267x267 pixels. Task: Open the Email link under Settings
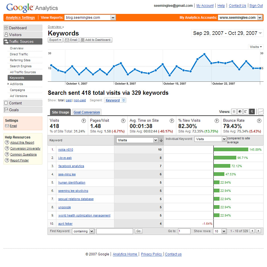(x=13, y=126)
